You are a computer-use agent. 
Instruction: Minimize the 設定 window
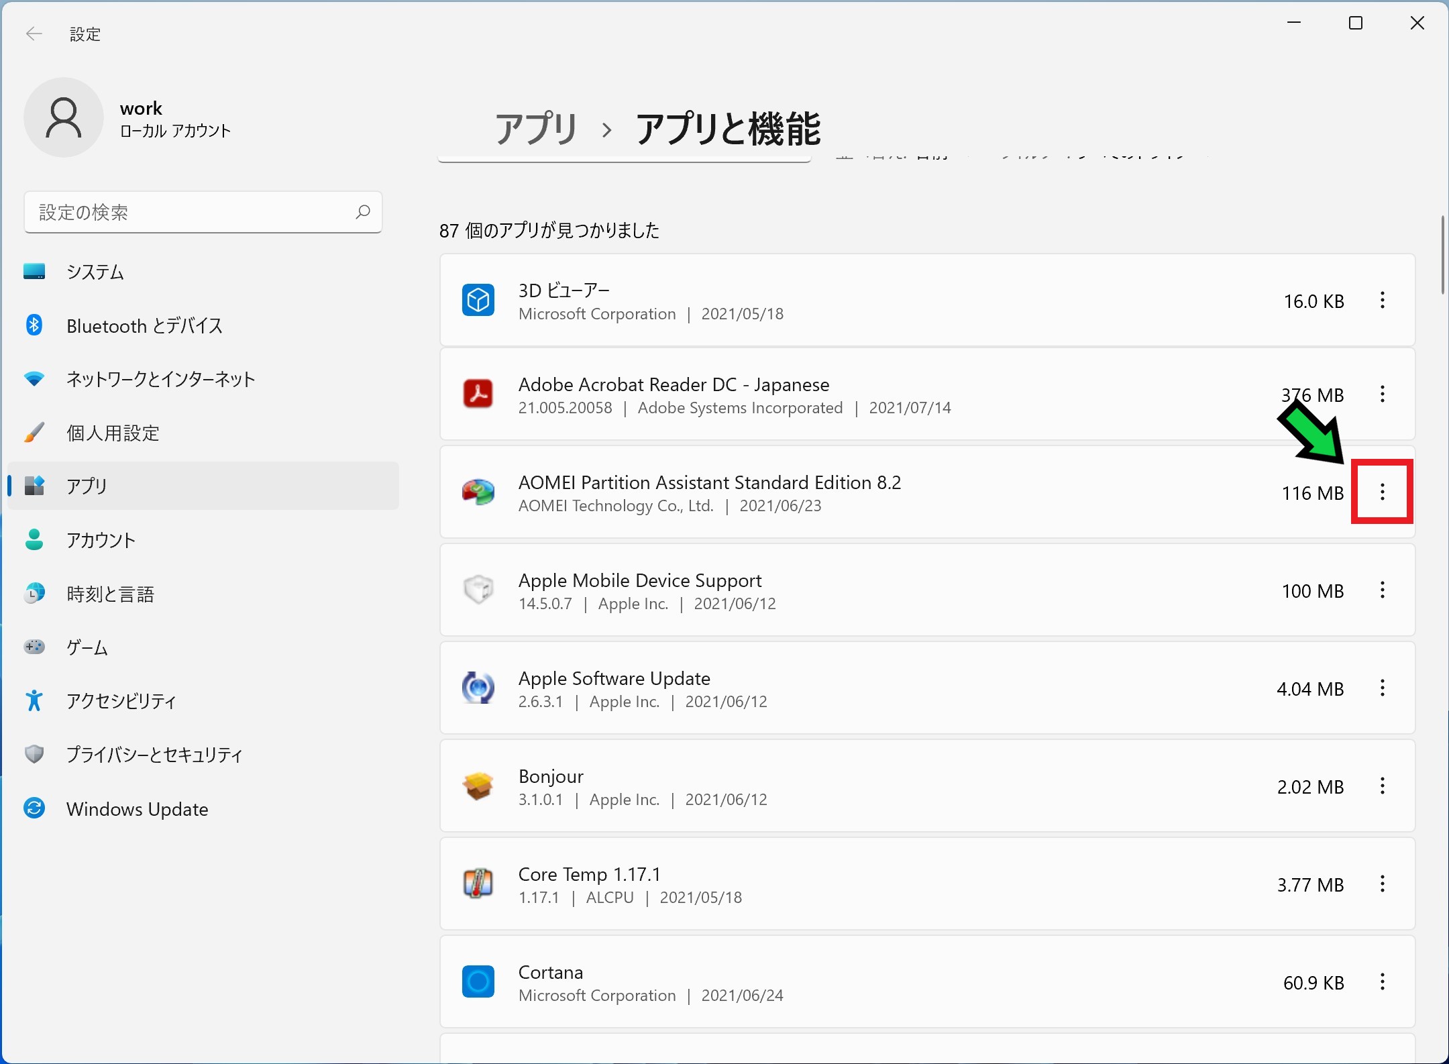(x=1294, y=23)
